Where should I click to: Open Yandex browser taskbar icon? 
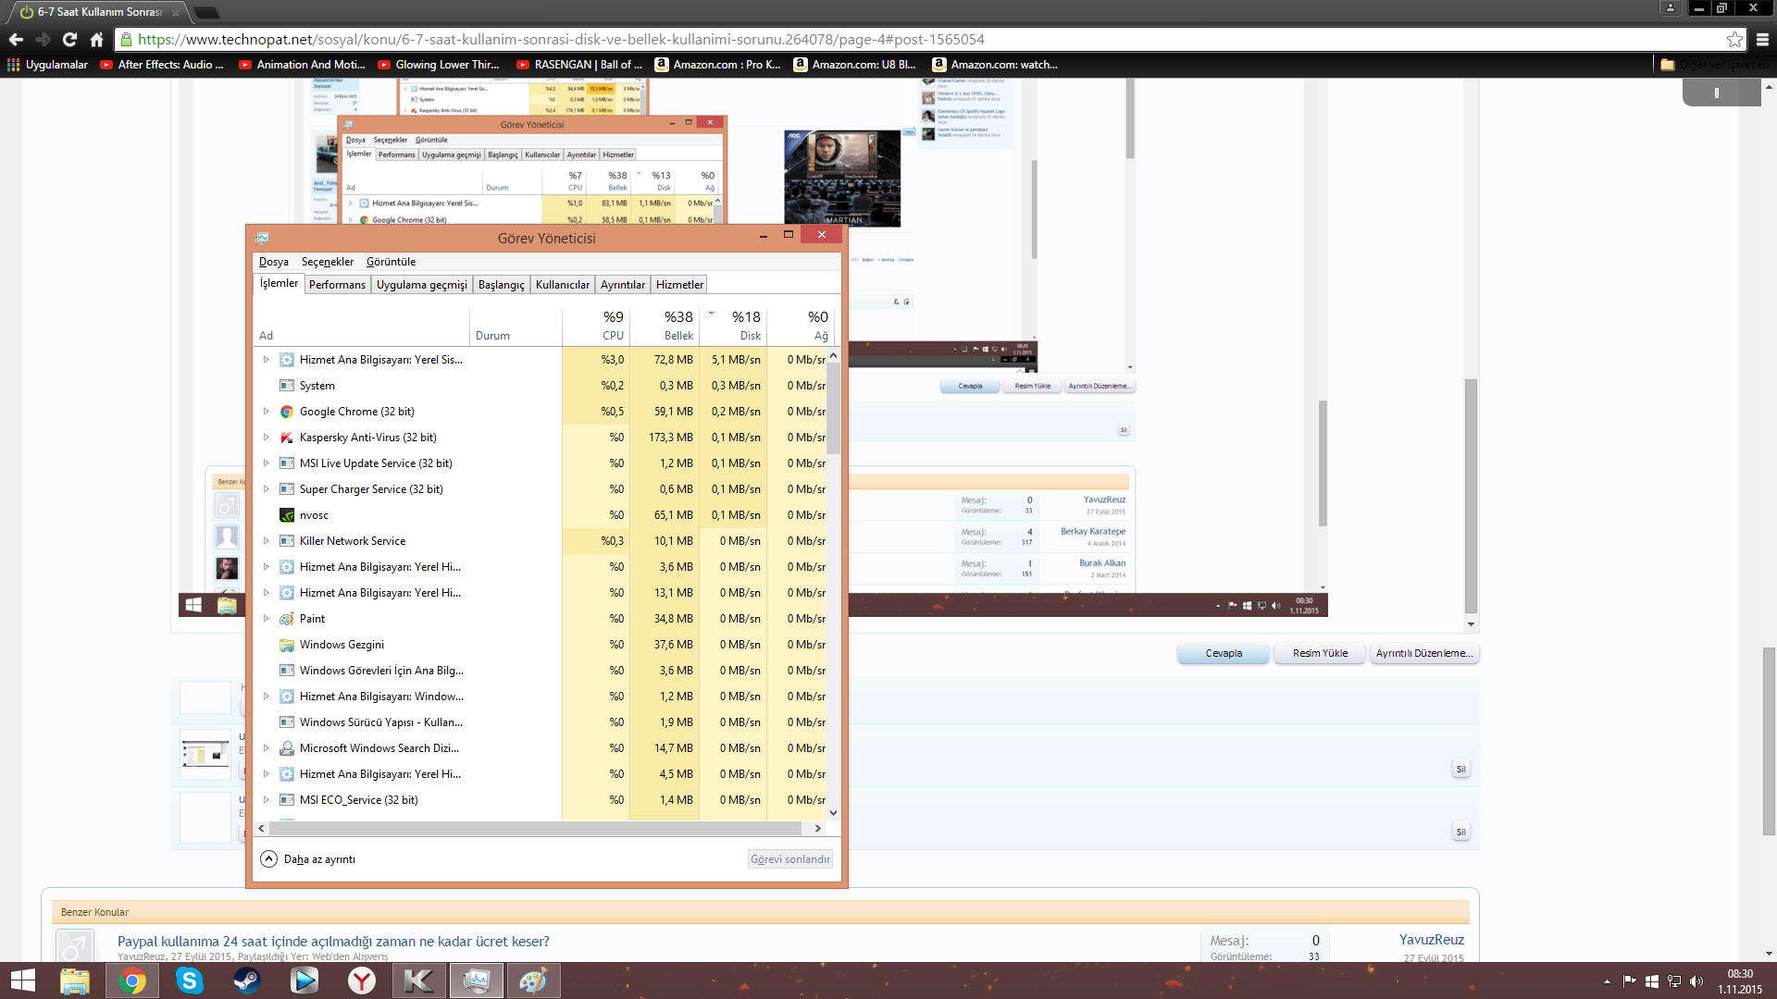coord(362,980)
